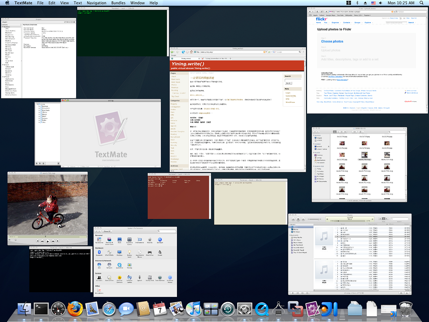This screenshot has height=322, width=429.
Task: Click Show All in System Preferences
Action: [x=107, y=231]
